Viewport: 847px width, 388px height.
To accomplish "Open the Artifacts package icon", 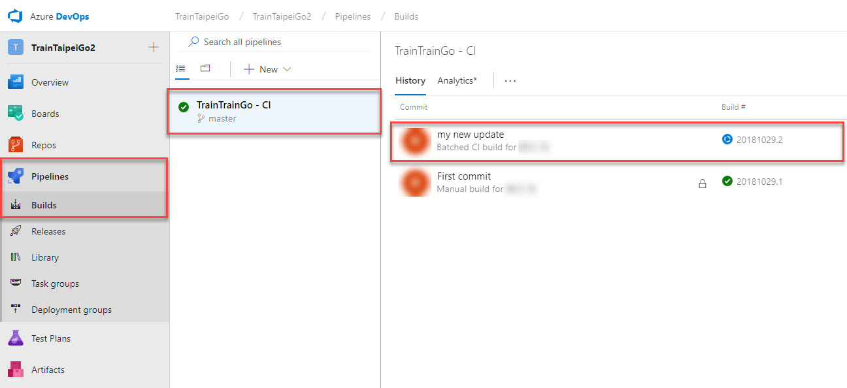I will [x=16, y=370].
